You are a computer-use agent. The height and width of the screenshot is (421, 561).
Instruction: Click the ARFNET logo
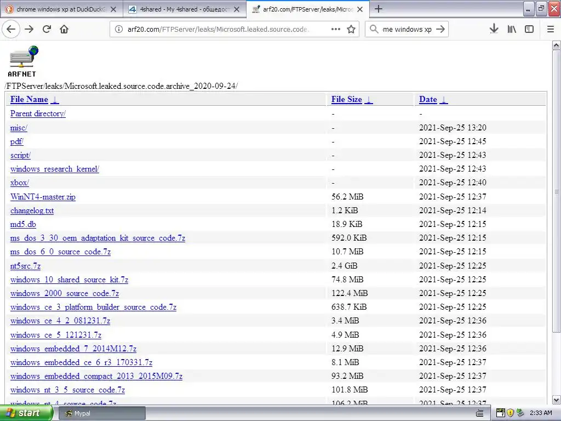click(x=22, y=61)
